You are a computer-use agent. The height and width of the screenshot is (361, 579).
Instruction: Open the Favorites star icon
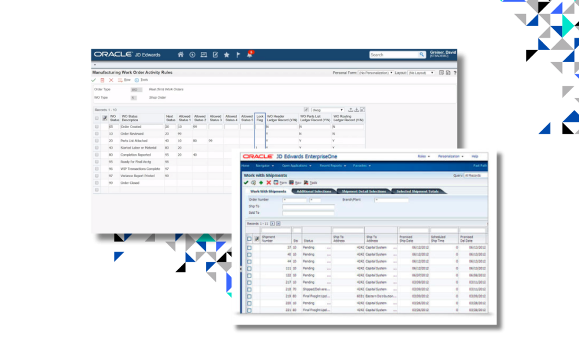(x=226, y=55)
